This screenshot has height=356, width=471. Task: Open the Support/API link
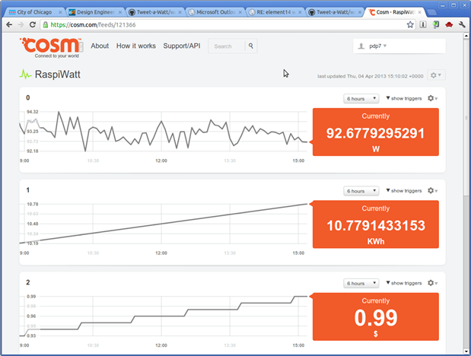point(182,46)
